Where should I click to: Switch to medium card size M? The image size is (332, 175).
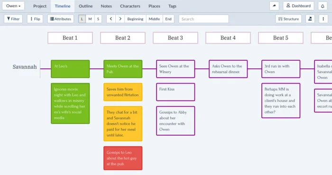pyautogui.click(x=90, y=19)
